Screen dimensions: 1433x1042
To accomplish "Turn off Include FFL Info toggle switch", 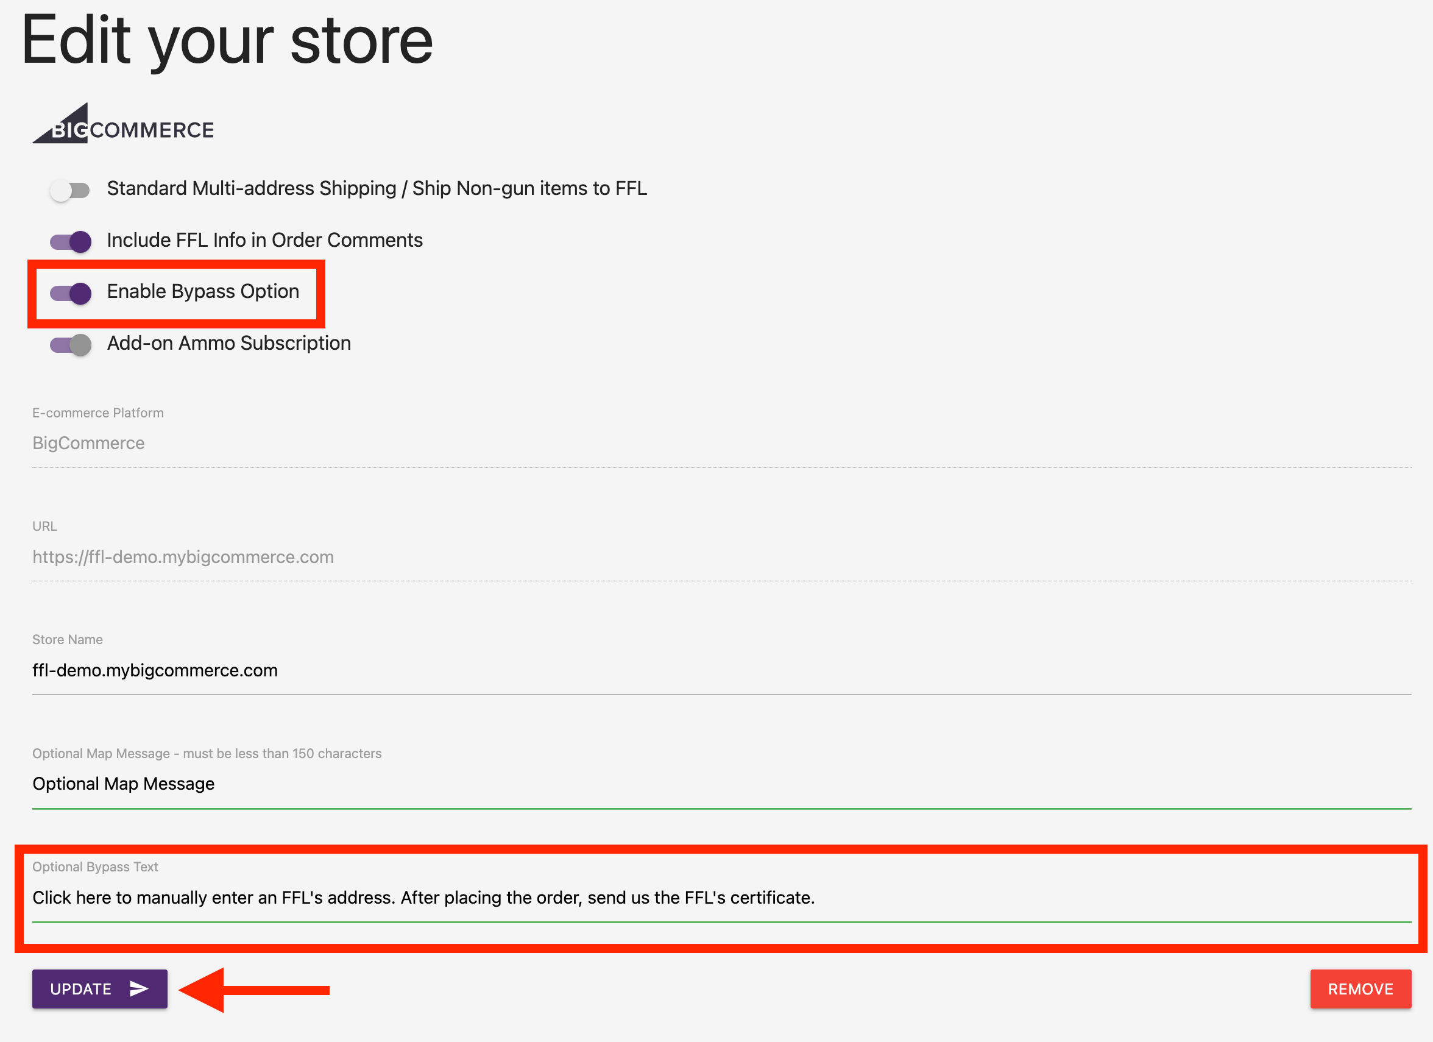I will coord(71,241).
